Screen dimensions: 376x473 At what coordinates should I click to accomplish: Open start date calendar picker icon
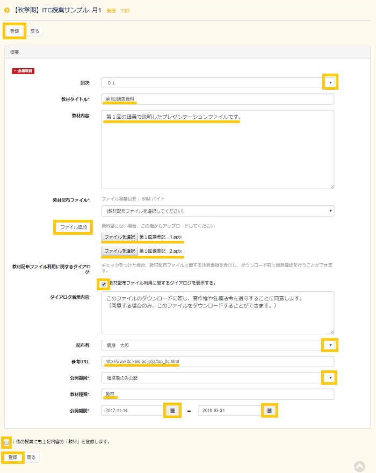tap(172, 410)
